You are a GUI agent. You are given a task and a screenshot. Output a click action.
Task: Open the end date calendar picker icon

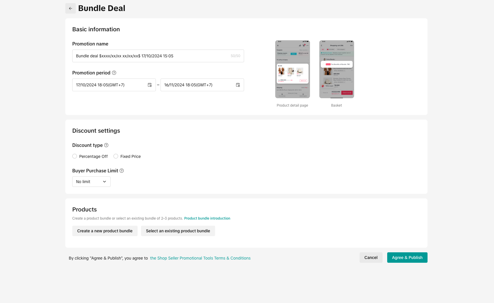click(x=238, y=85)
